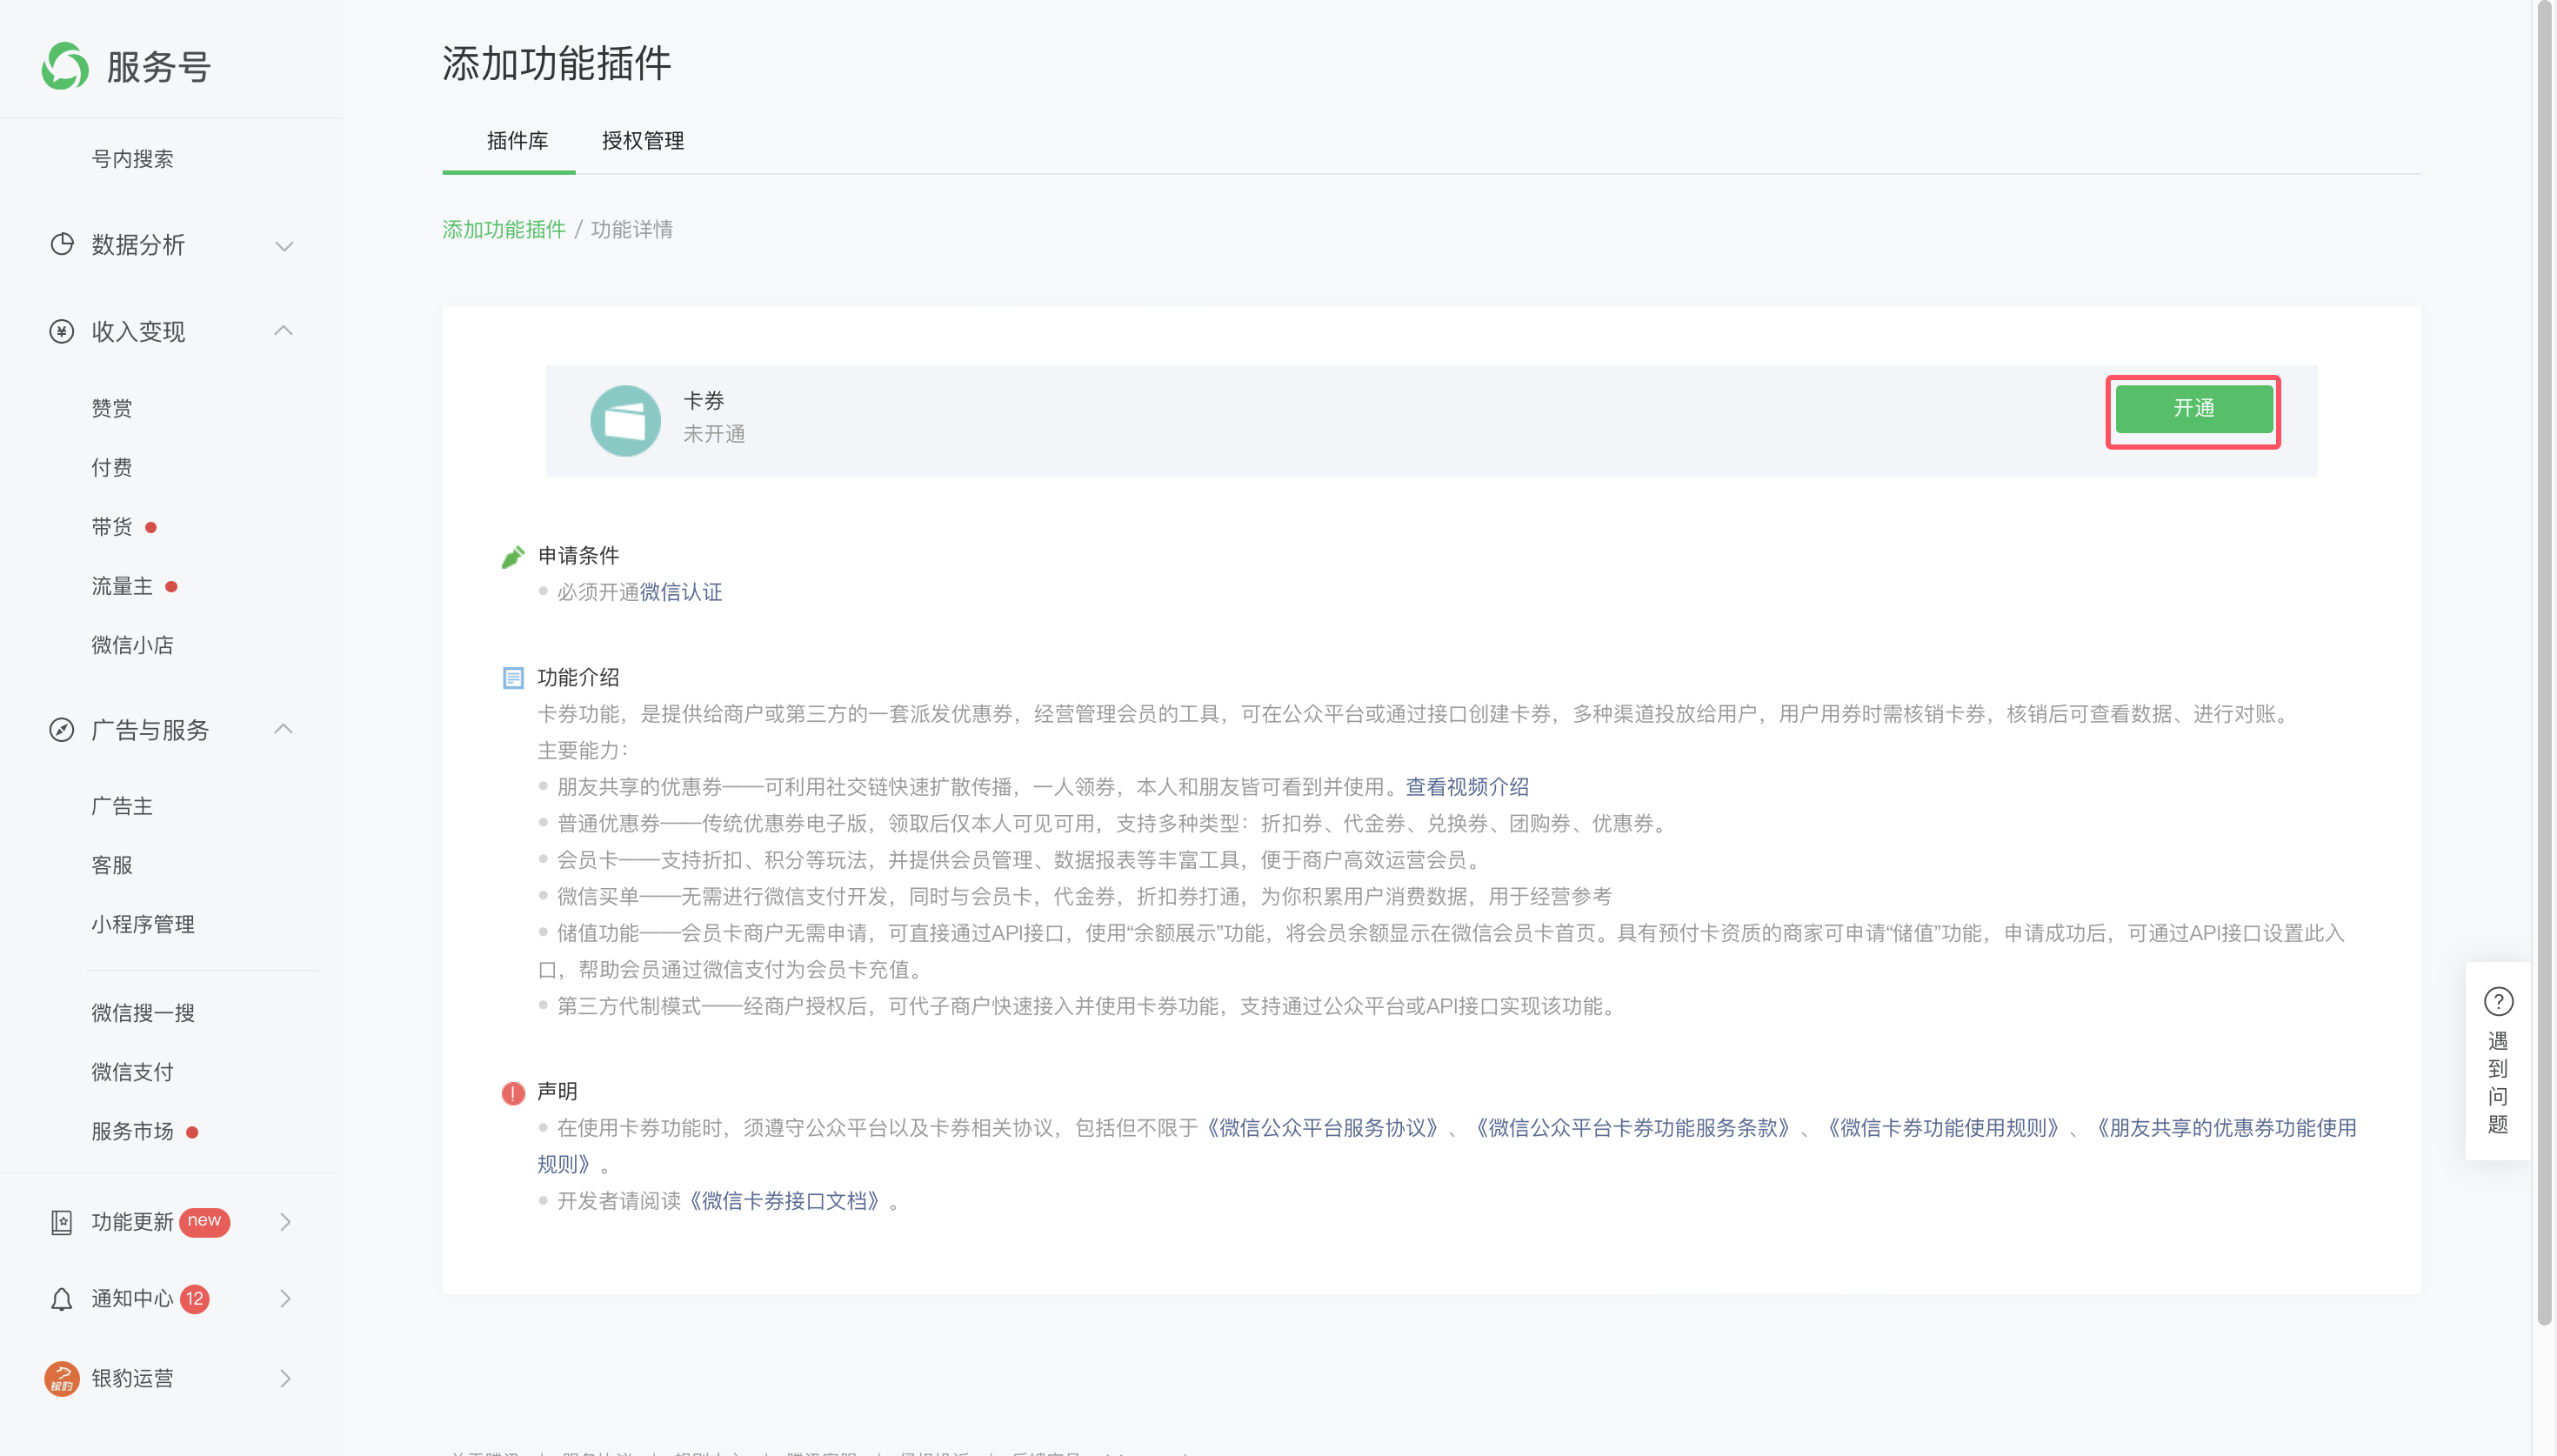Click the help question mark icon
This screenshot has width=2557, height=1456.
tap(2498, 1001)
